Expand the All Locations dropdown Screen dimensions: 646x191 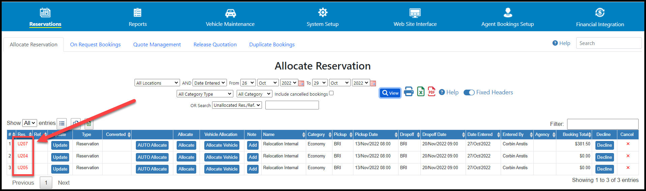157,83
